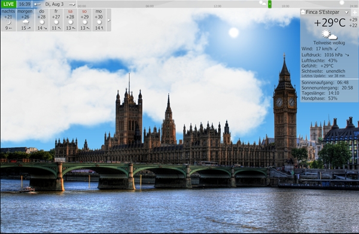Click the +29°C current temperature

[x=330, y=23]
